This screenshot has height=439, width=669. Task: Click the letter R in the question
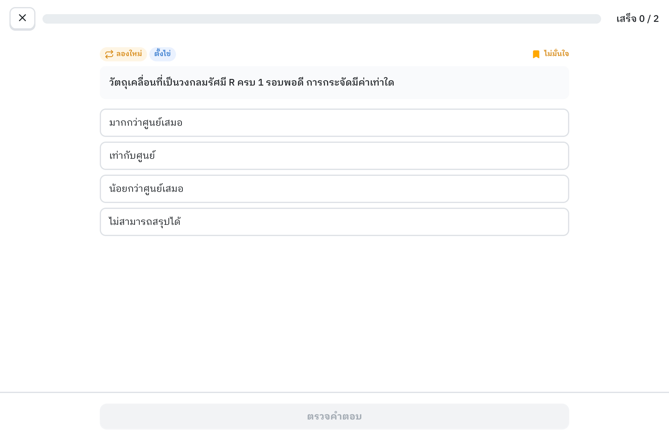[231, 83]
